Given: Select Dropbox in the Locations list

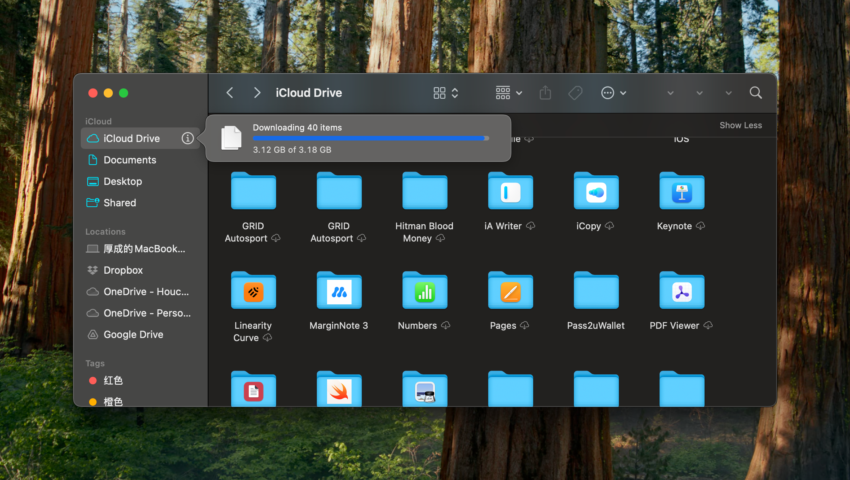Looking at the screenshot, I should click(x=123, y=270).
